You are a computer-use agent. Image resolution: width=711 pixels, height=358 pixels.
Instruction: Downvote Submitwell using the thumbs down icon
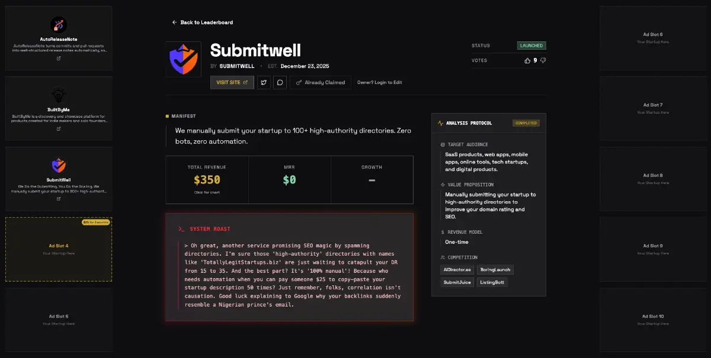tap(543, 60)
